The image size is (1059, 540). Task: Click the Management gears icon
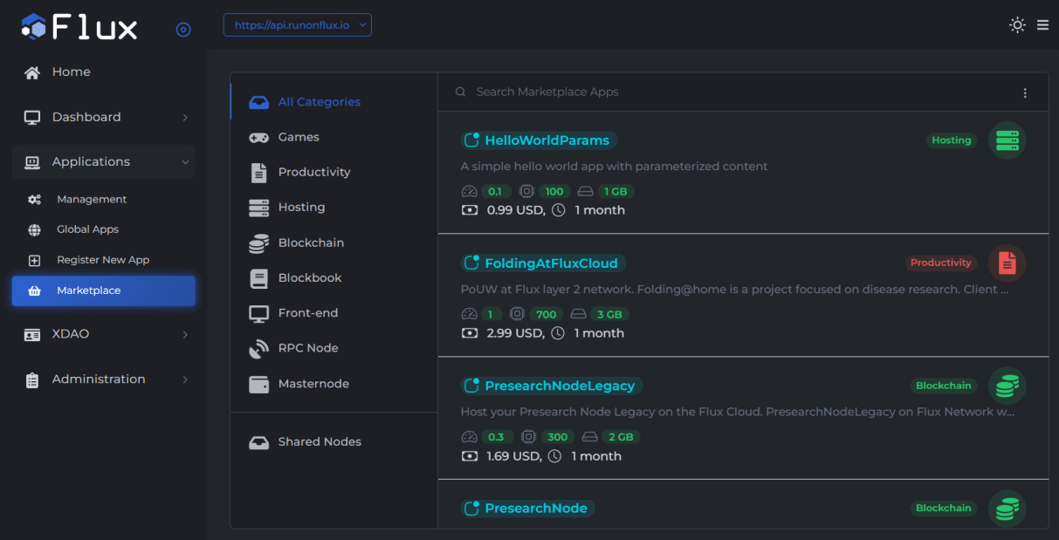pyautogui.click(x=34, y=199)
